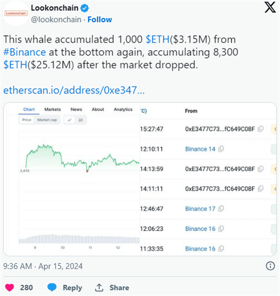Select the line chart view icon
The height and width of the screenshot is (296, 280).
tap(69, 120)
